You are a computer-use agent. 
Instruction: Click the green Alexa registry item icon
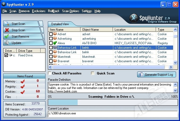pyautogui.click(x=55, y=43)
